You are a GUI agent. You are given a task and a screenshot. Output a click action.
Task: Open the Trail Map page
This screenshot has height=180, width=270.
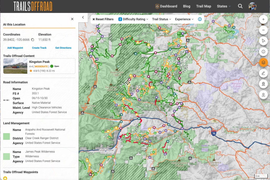click(204, 6)
